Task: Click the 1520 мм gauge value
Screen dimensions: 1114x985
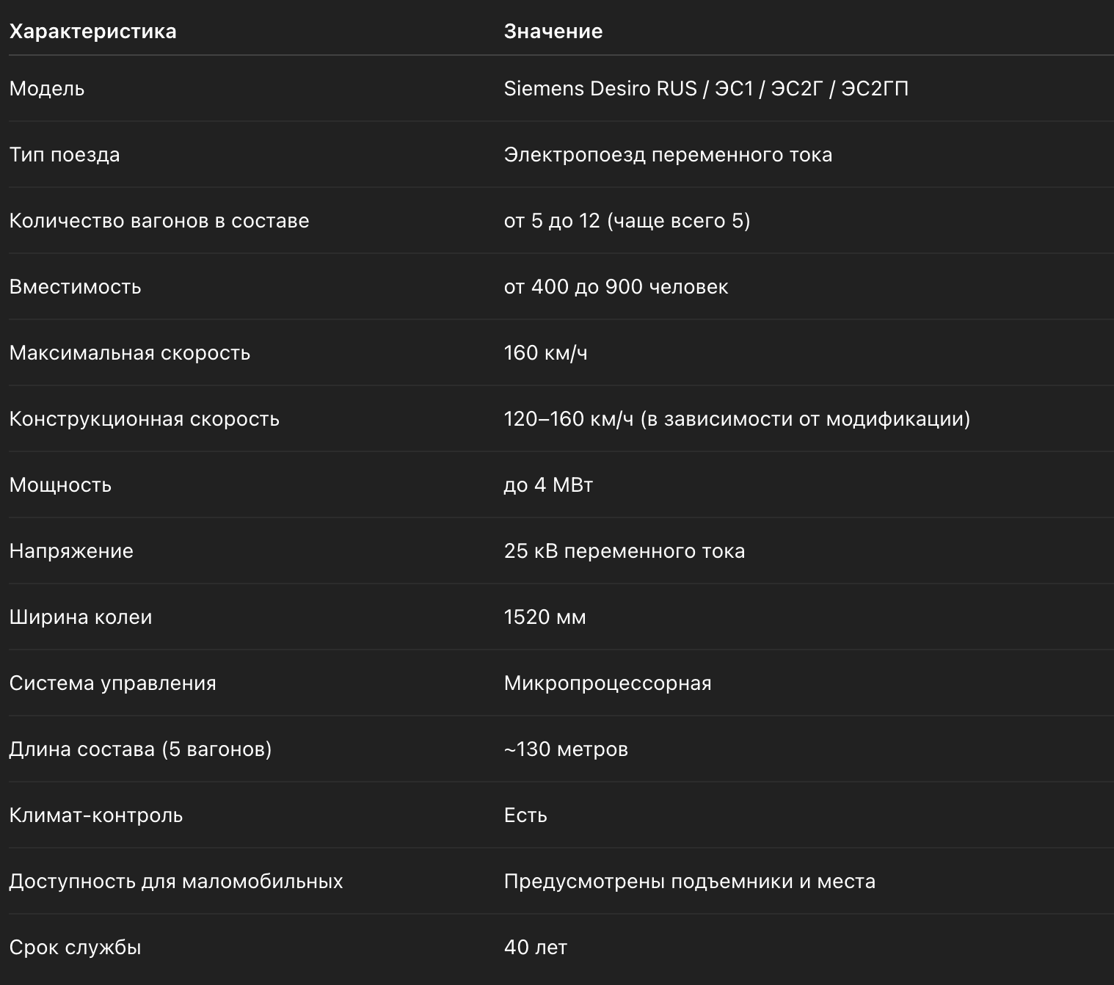Action: [x=545, y=617]
